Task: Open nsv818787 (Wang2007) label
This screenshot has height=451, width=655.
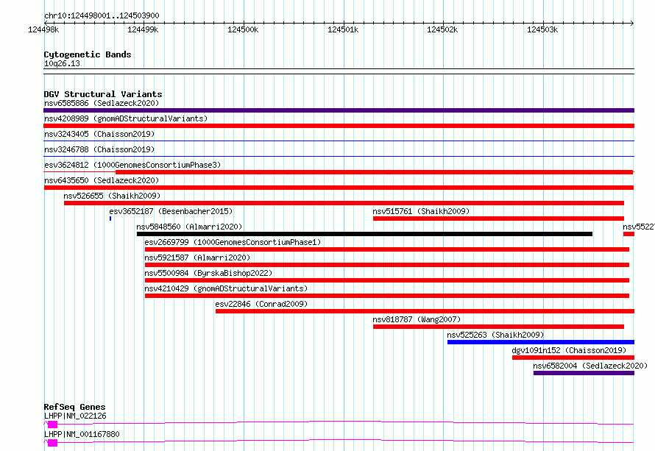Action: 417,319
